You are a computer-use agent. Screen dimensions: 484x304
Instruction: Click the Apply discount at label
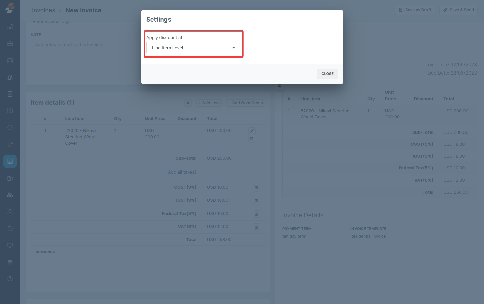[164, 38]
